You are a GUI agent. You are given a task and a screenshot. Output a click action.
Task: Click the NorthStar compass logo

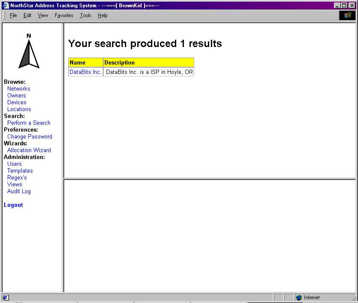(x=29, y=51)
